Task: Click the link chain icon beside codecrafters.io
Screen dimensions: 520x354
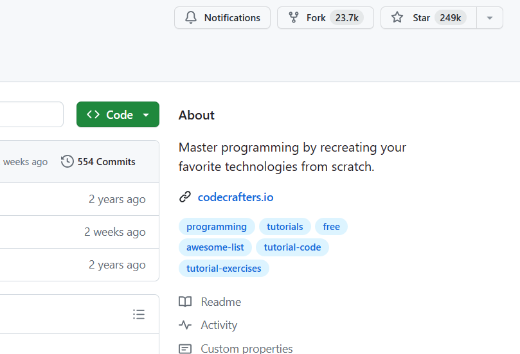Action: (x=185, y=197)
